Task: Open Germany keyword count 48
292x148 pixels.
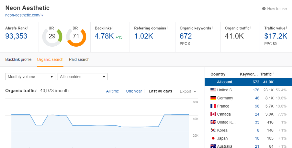Action: 257,98
